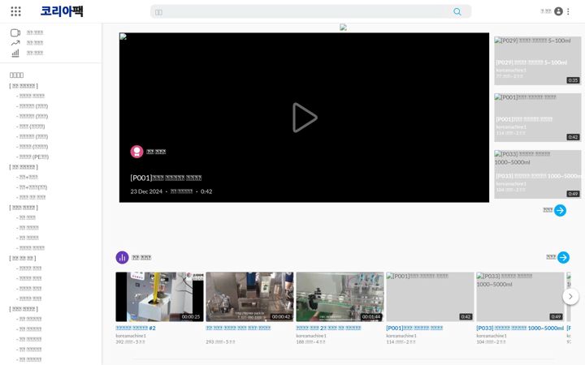Viewport: 585px width, 365px height.
Task: Select the sidebar video camera icon
Action: [x=15, y=32]
